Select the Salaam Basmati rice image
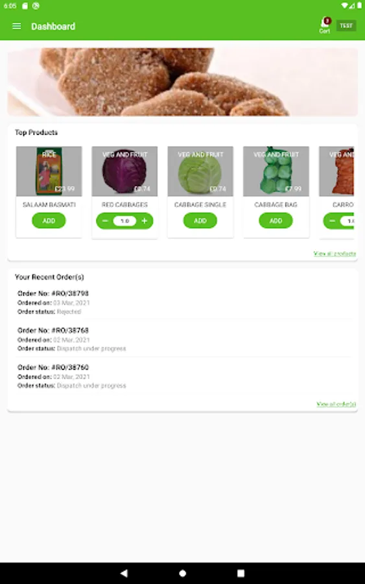The width and height of the screenshot is (365, 584). (49, 171)
